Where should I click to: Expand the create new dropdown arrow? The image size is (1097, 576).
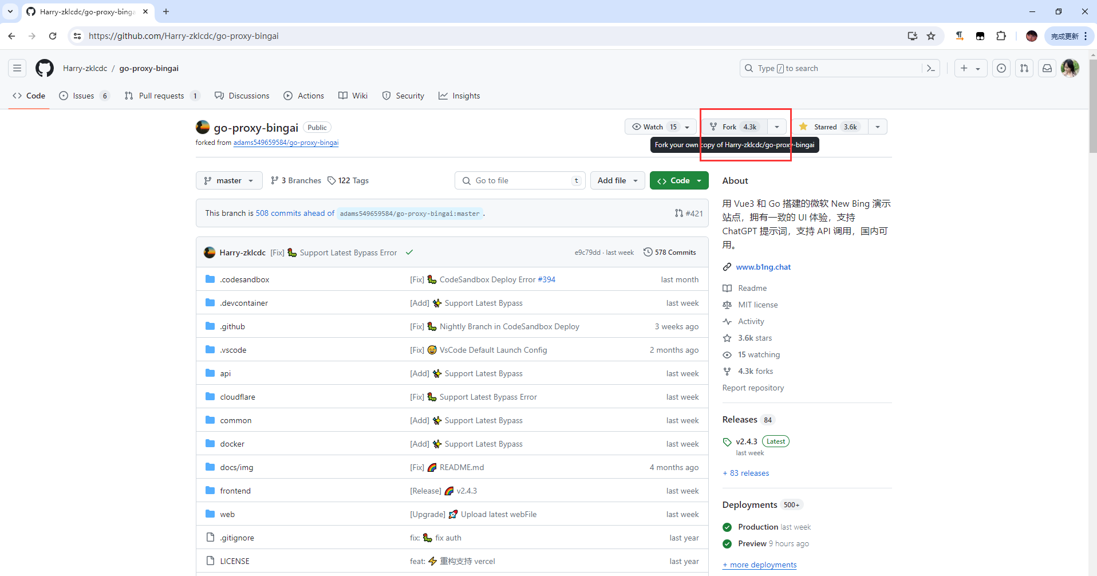click(x=978, y=68)
